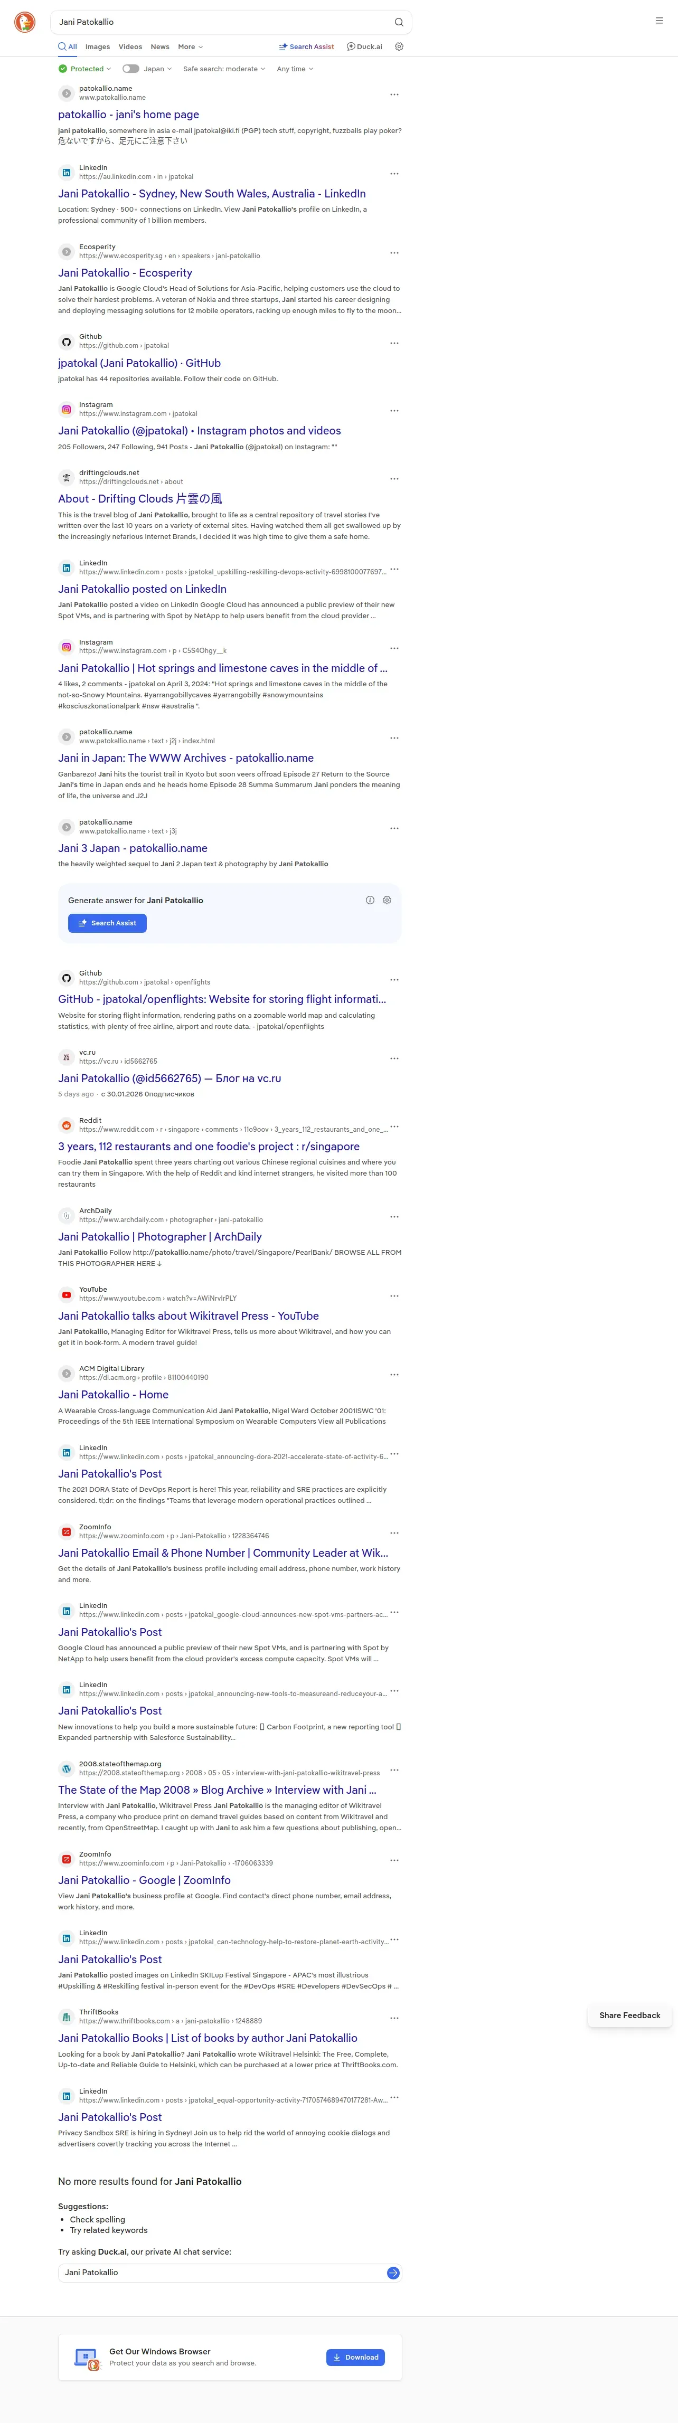The height and width of the screenshot is (2423, 678).
Task: Open more options for YouTube Wikitravel Press result
Action: (394, 1295)
